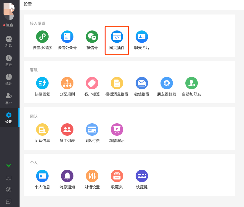Open 分配规则 assignment rules icon

[x=67, y=83]
